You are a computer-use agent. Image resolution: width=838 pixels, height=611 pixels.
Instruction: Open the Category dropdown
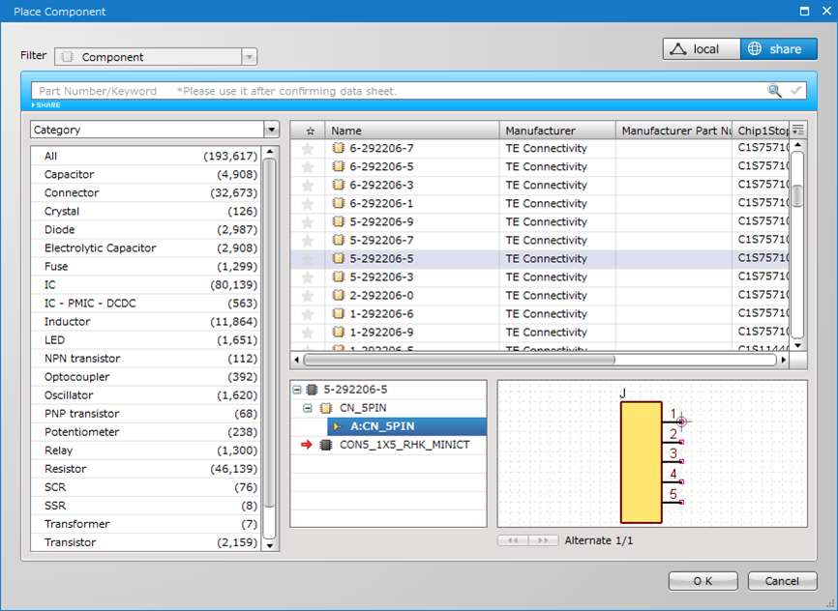pos(270,130)
